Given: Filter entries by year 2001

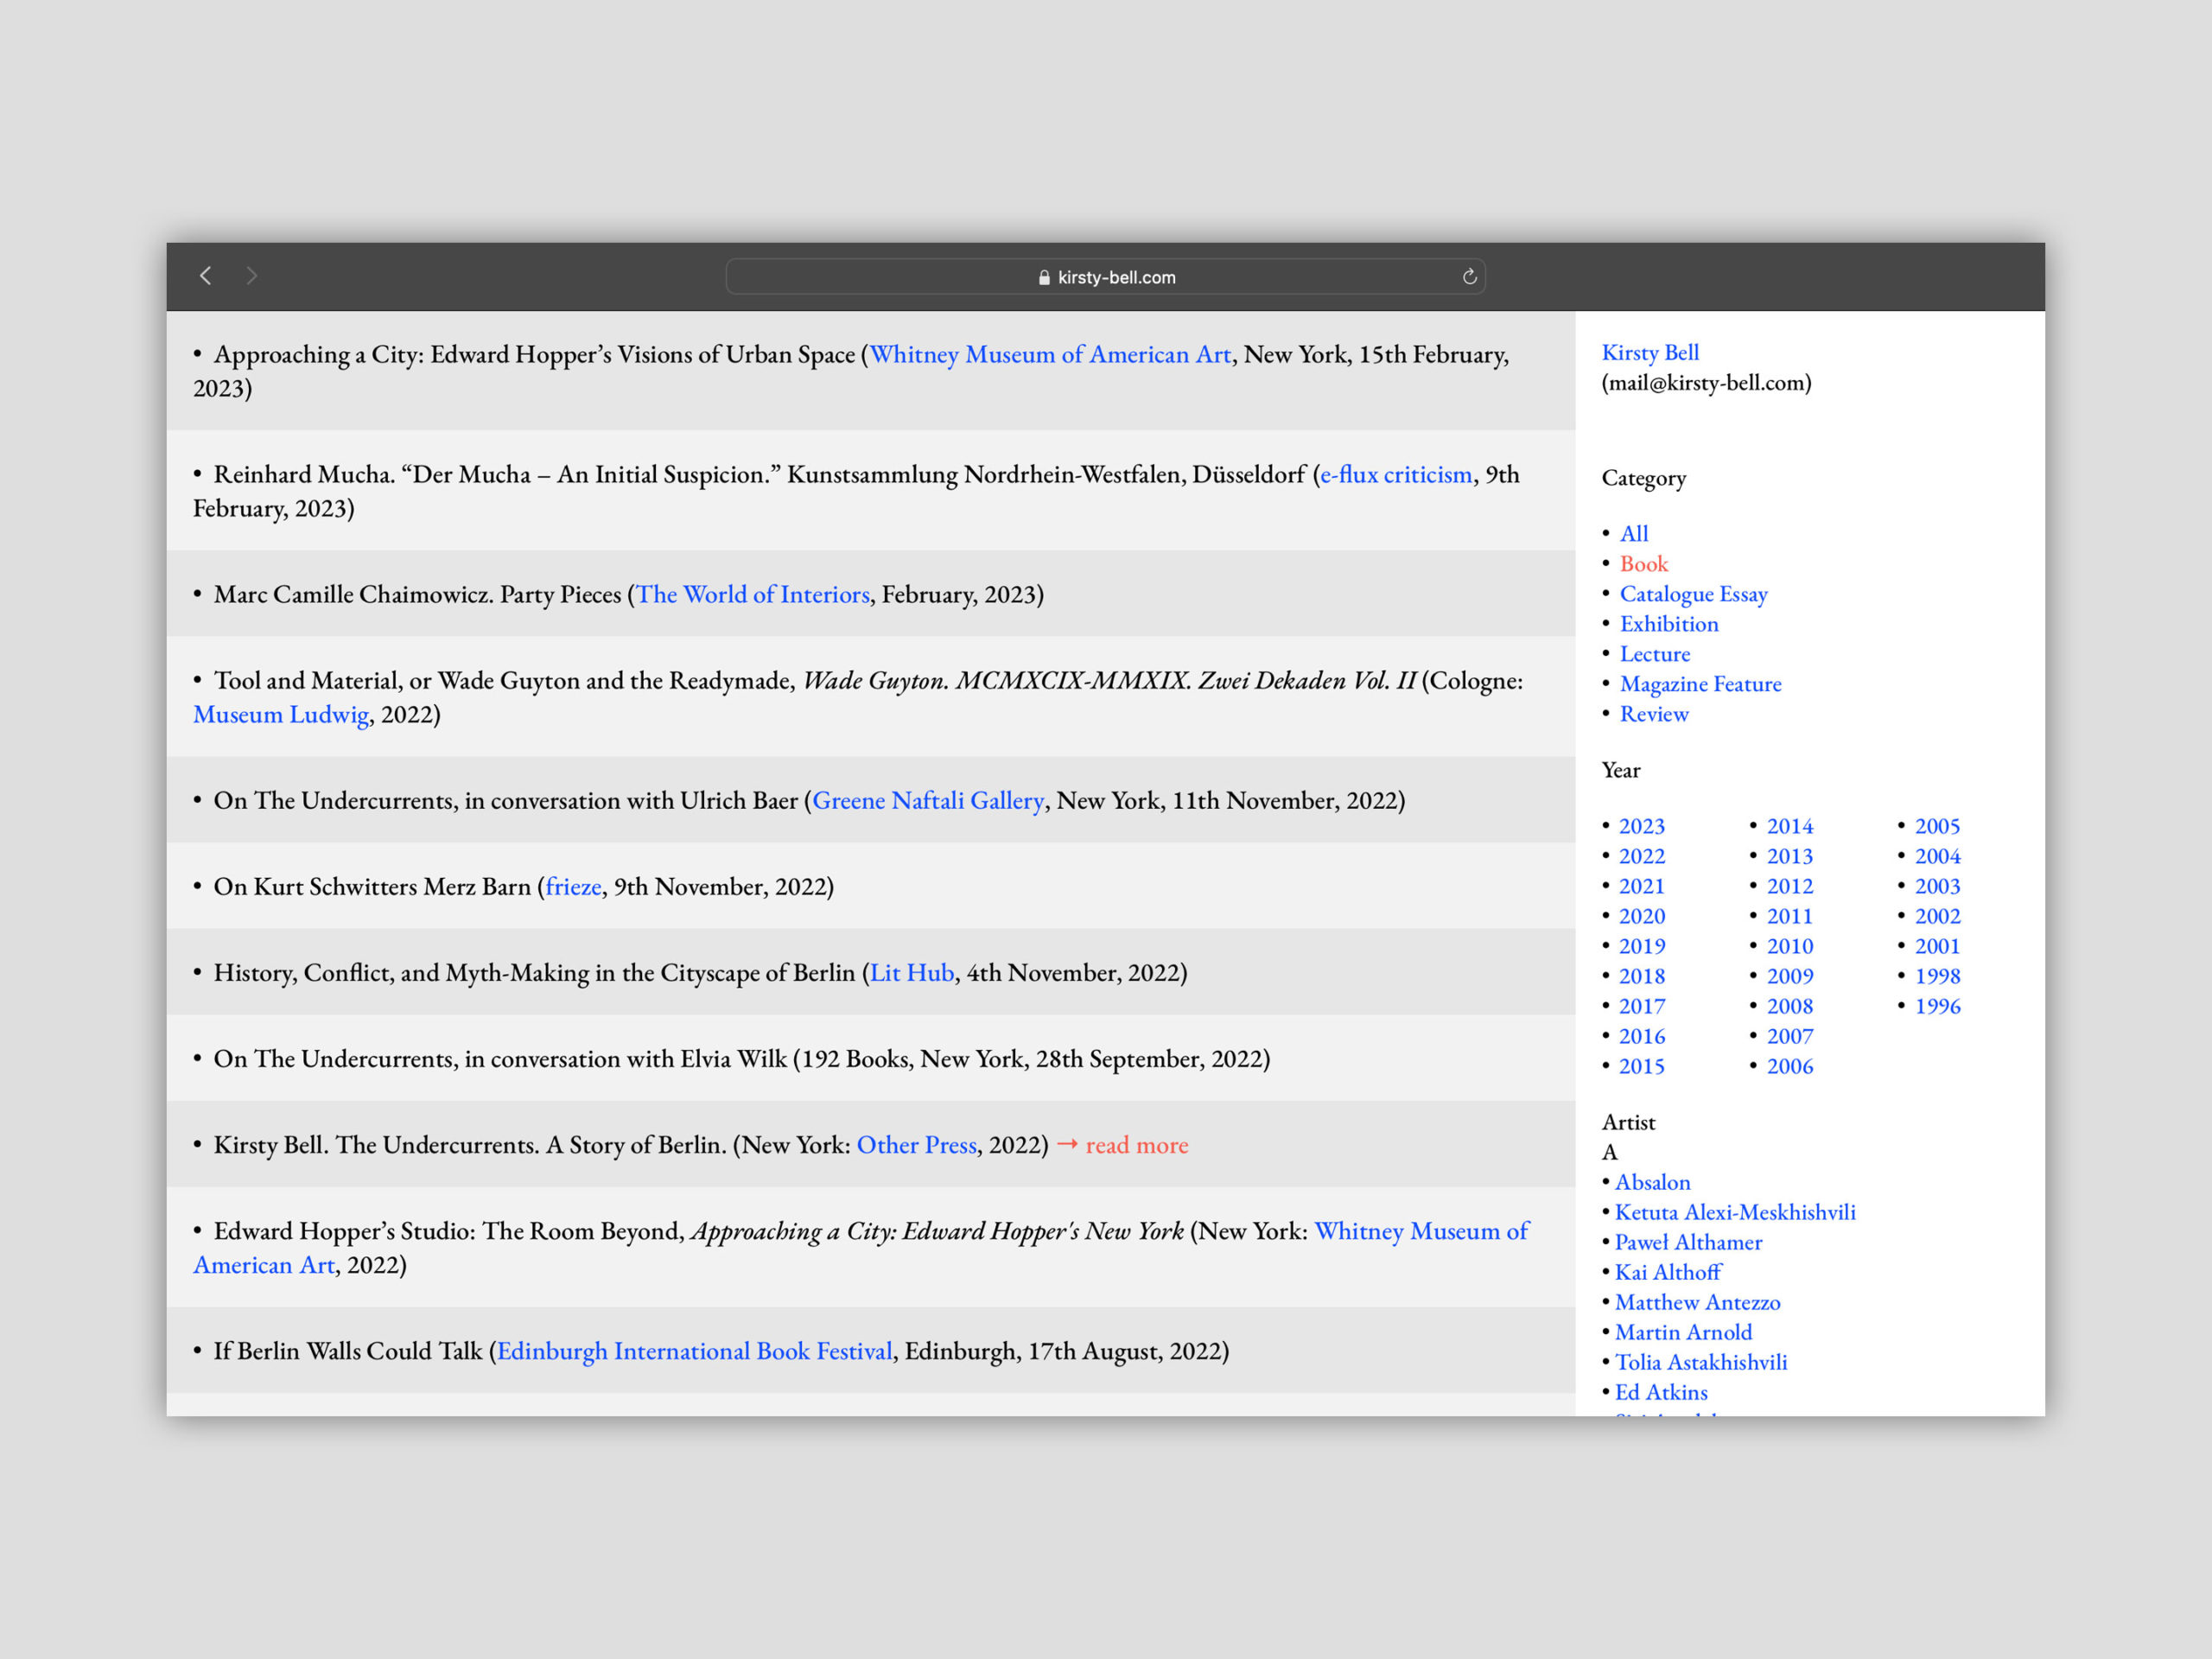Looking at the screenshot, I should [1938, 946].
